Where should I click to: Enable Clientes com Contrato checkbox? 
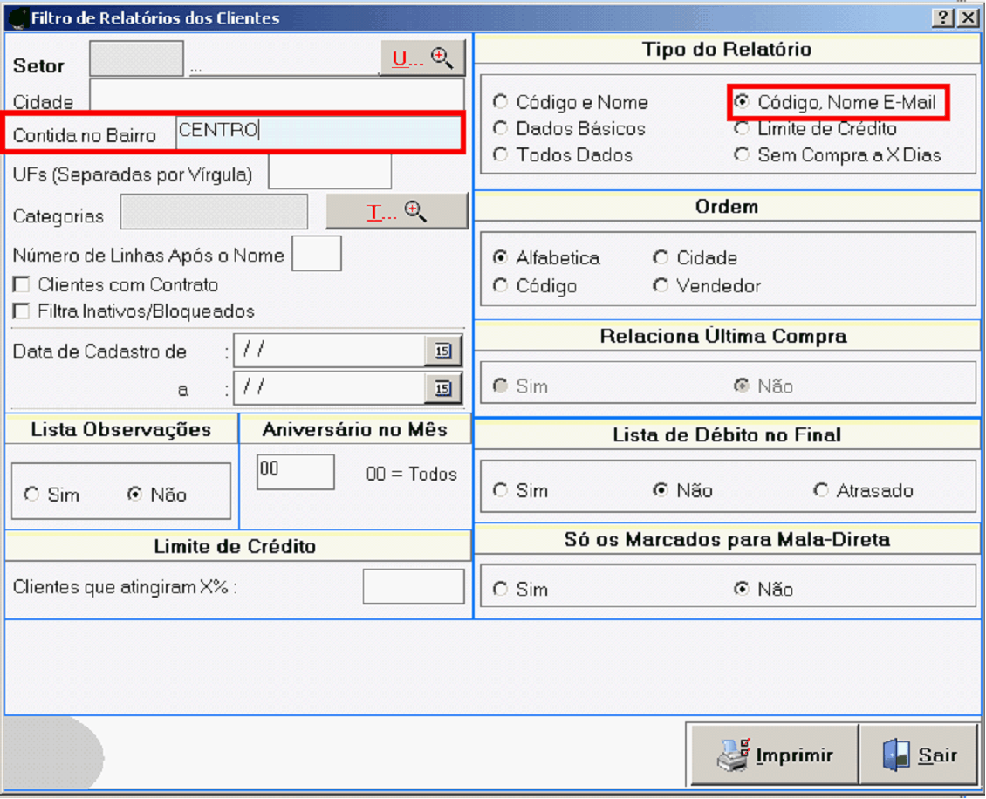pyautogui.click(x=22, y=285)
